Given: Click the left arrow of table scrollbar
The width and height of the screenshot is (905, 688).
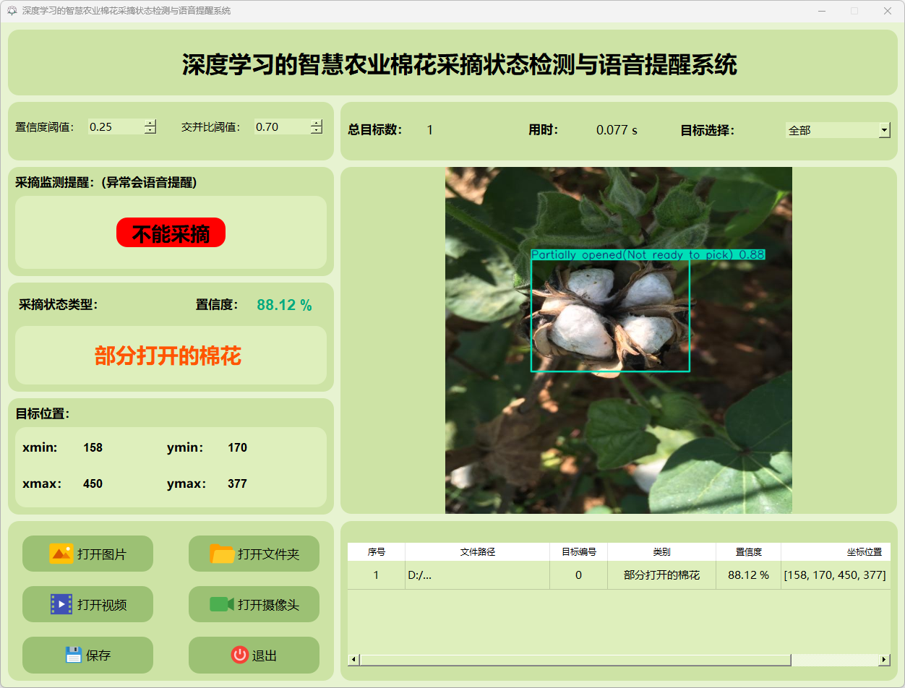Looking at the screenshot, I should 353,660.
